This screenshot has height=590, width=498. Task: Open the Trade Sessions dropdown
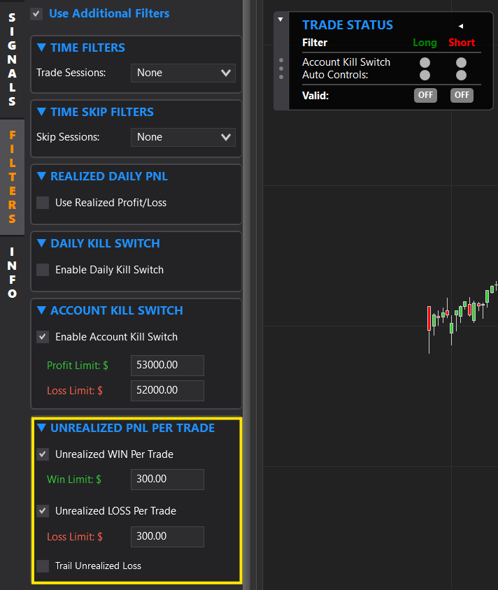pos(183,73)
